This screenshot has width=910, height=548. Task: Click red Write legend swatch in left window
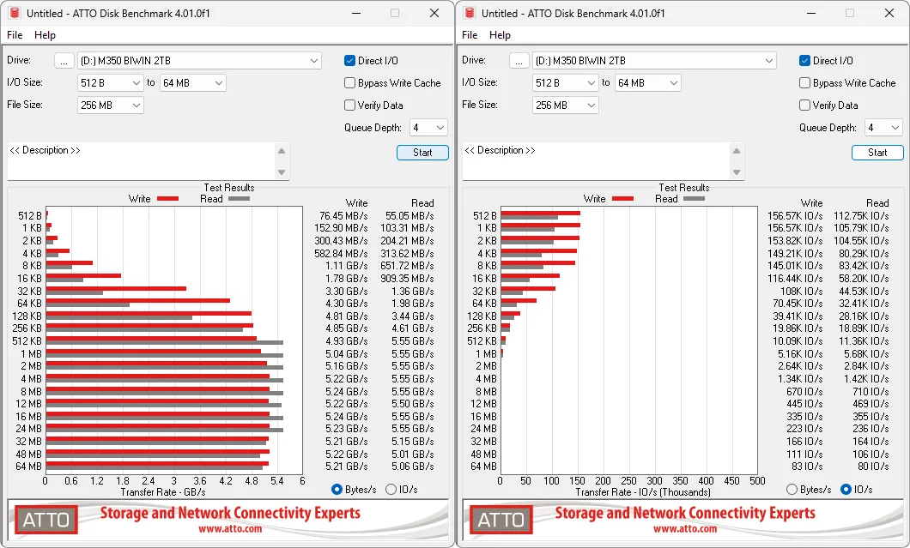(167, 199)
